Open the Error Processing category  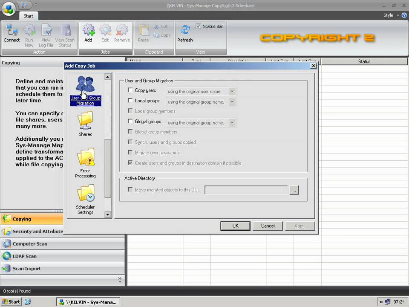[85, 163]
